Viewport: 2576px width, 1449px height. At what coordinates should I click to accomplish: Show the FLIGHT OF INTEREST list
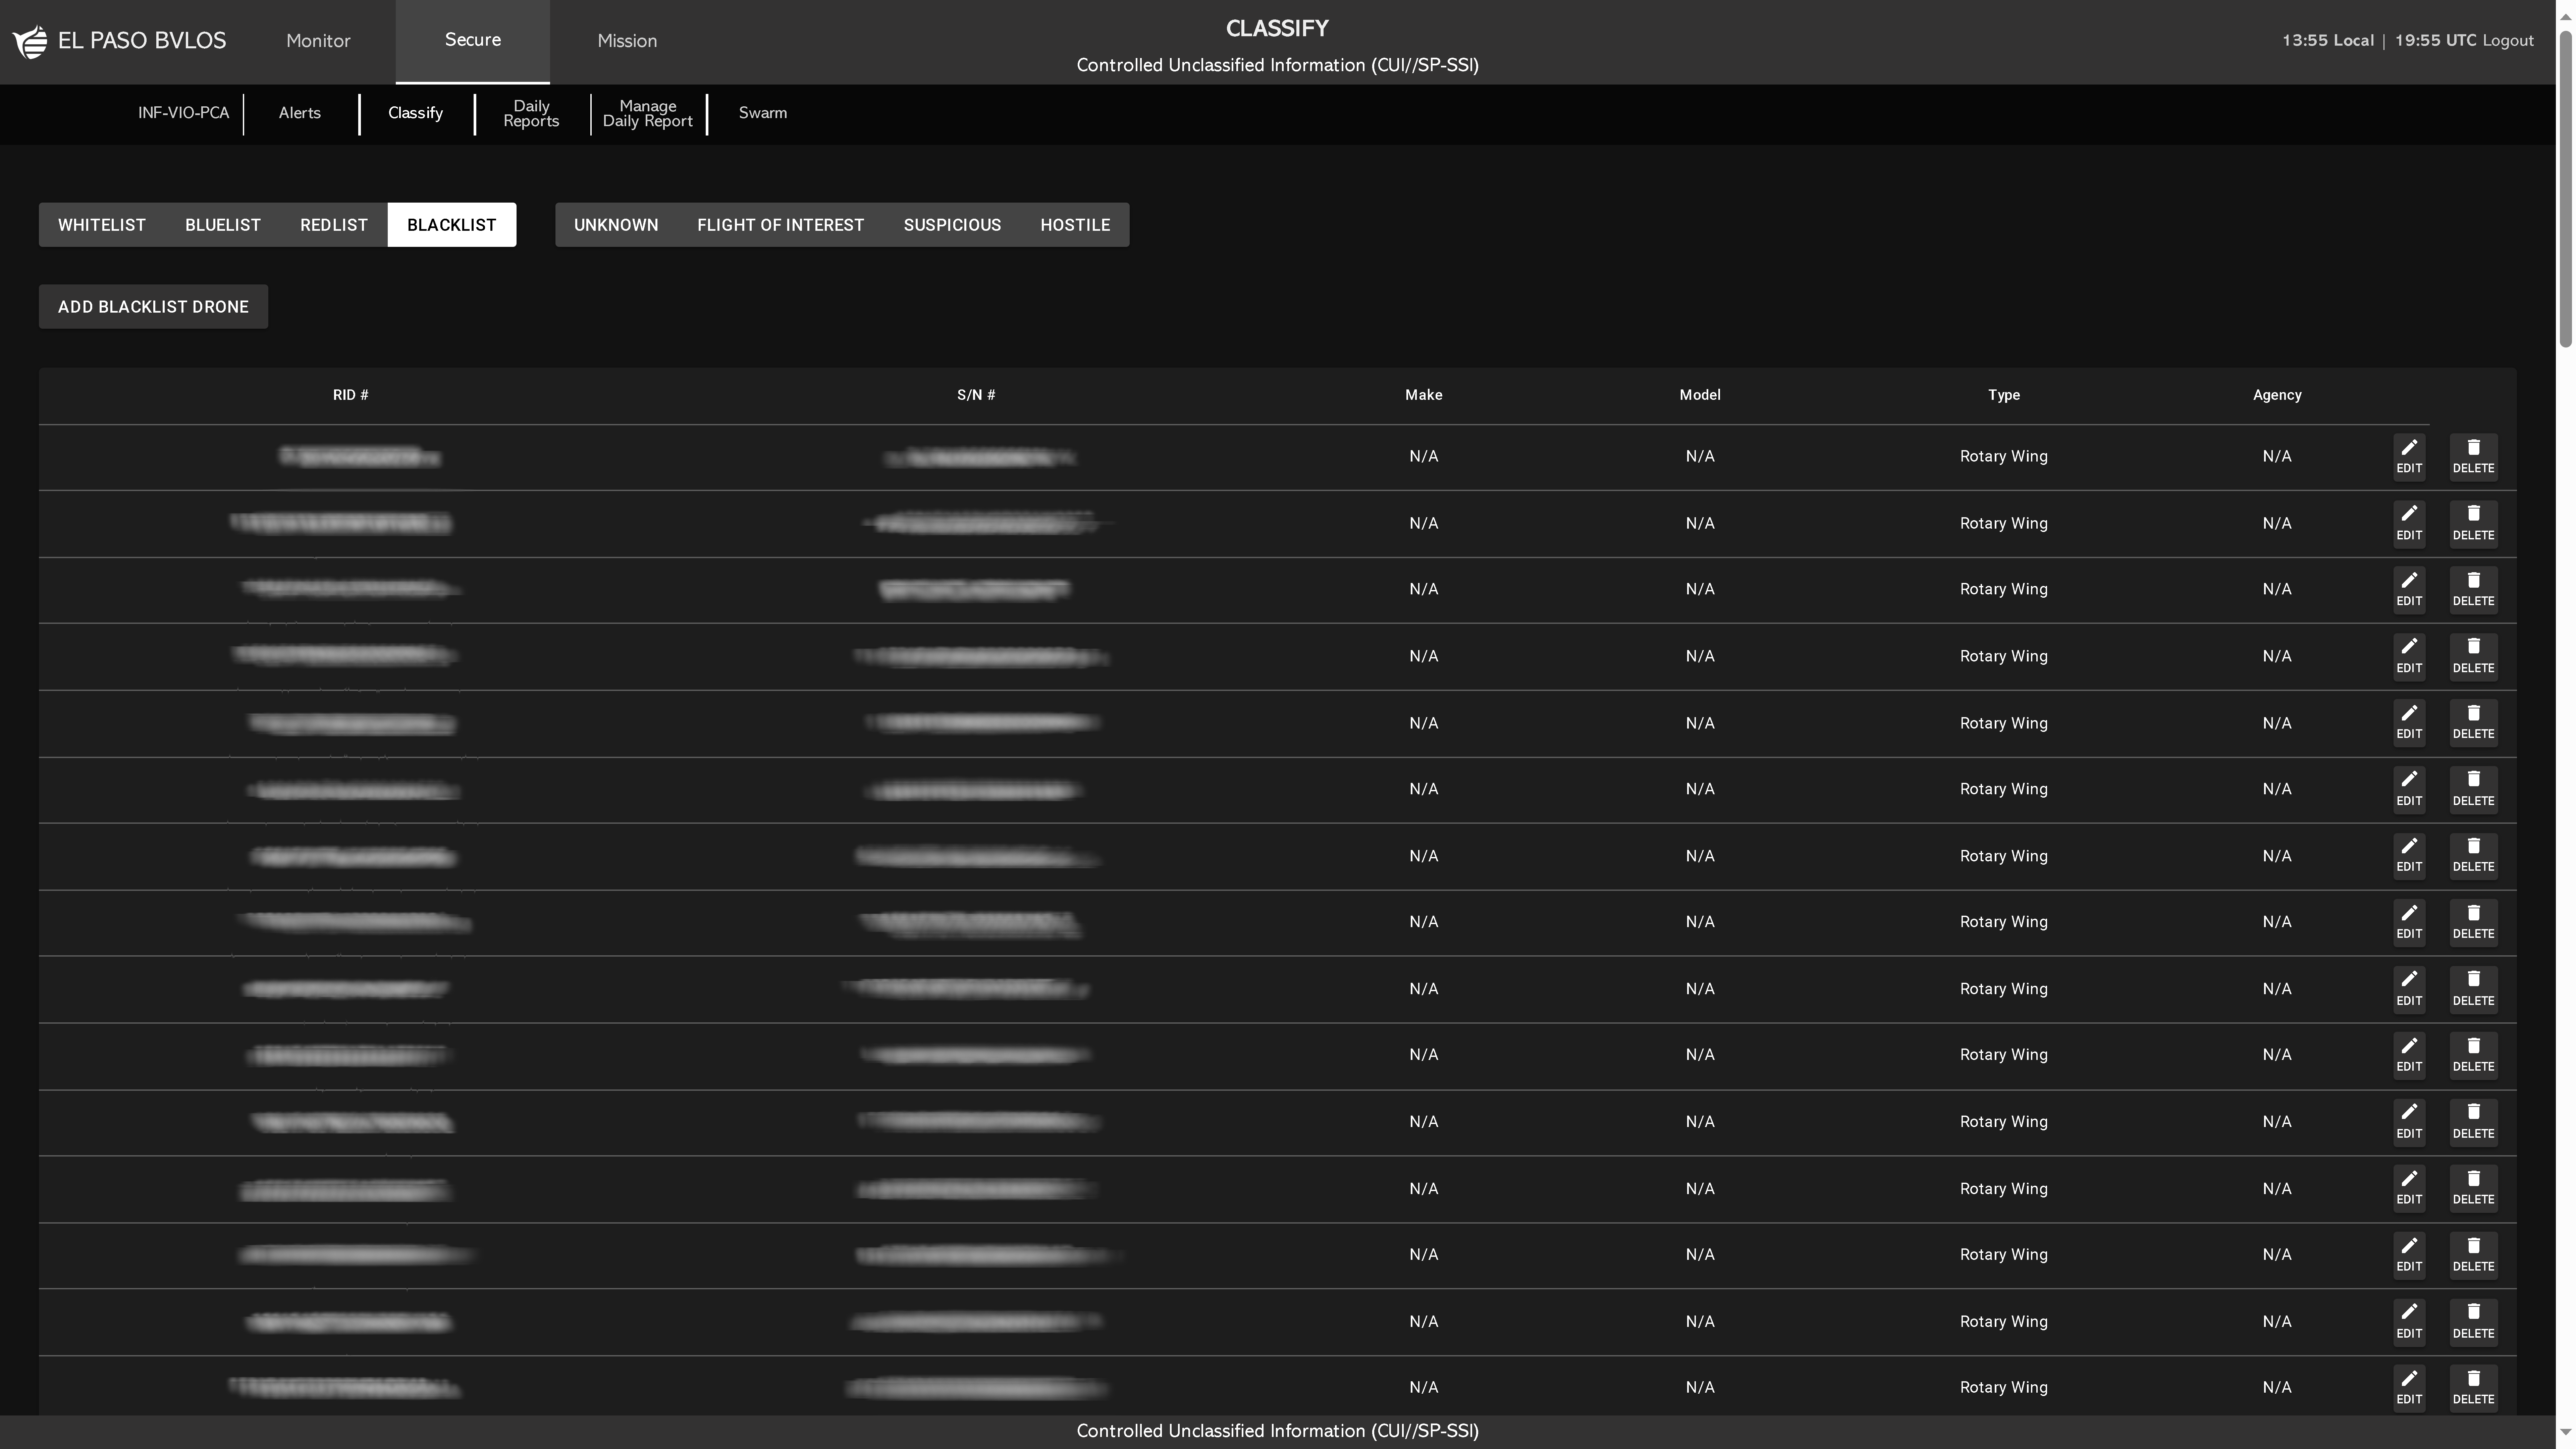pyautogui.click(x=781, y=225)
